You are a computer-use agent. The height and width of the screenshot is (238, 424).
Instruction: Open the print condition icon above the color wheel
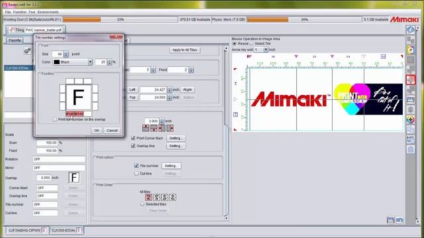click(x=411, y=110)
